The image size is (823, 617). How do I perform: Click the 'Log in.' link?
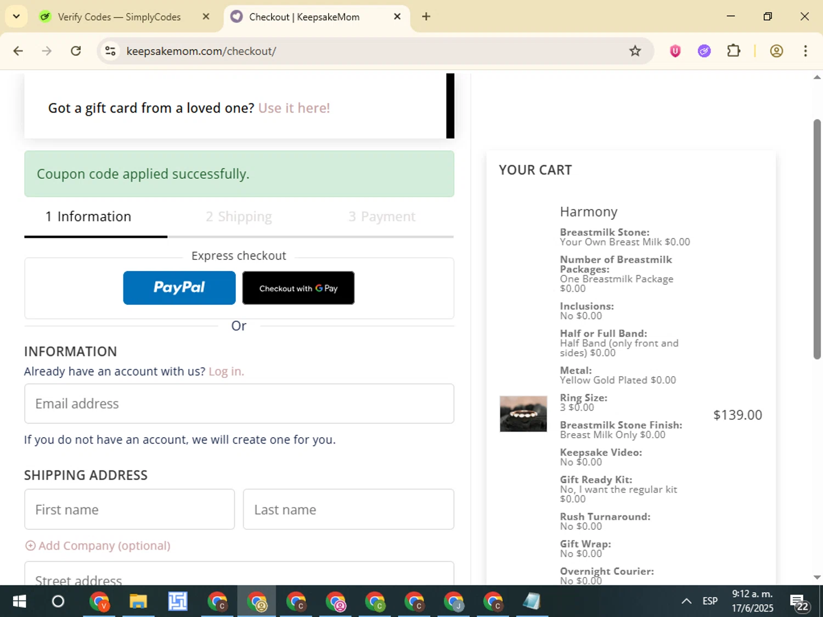point(226,371)
